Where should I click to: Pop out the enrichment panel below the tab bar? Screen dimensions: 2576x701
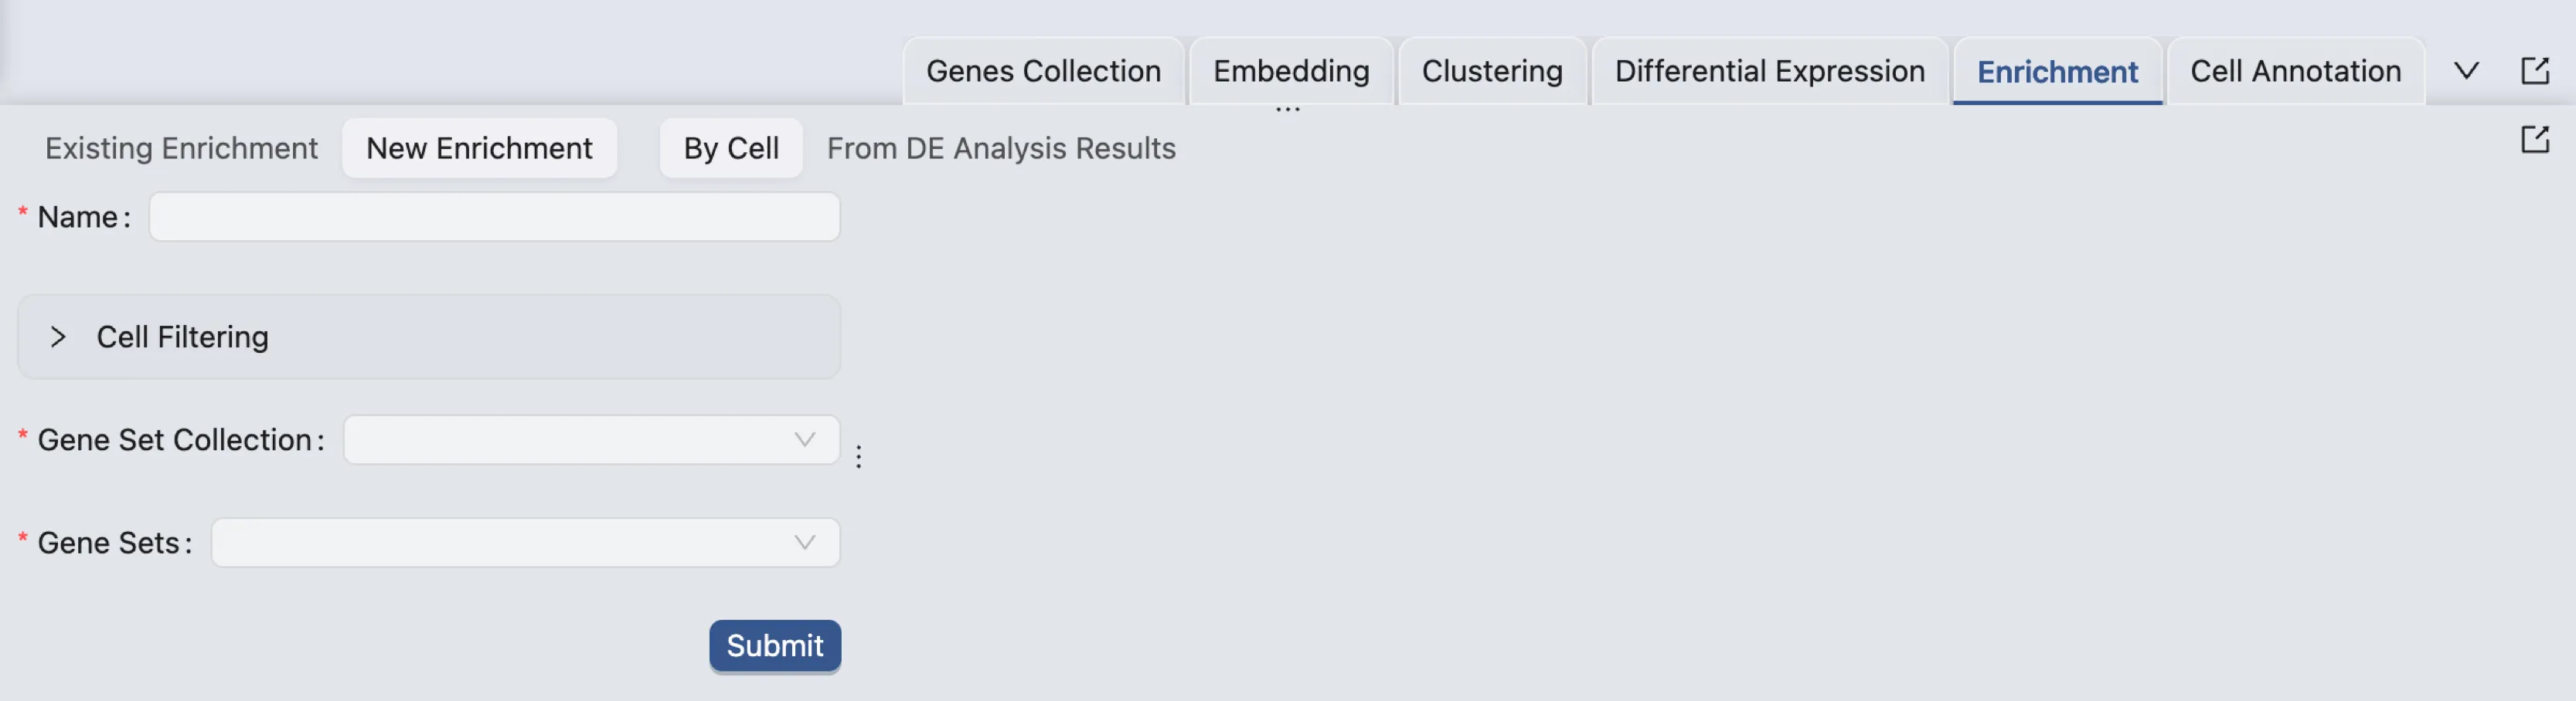[2534, 140]
